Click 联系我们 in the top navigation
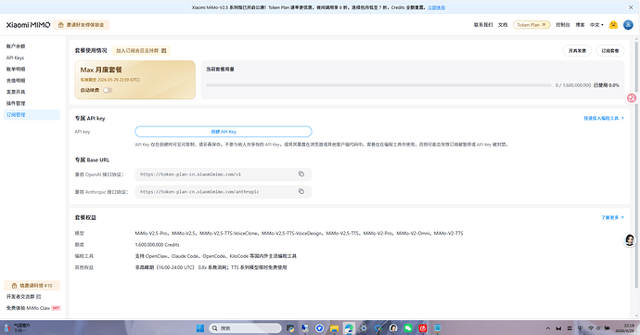The image size is (640, 335). click(483, 25)
